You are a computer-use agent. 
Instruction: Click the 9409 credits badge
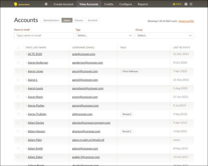coord(177,4)
